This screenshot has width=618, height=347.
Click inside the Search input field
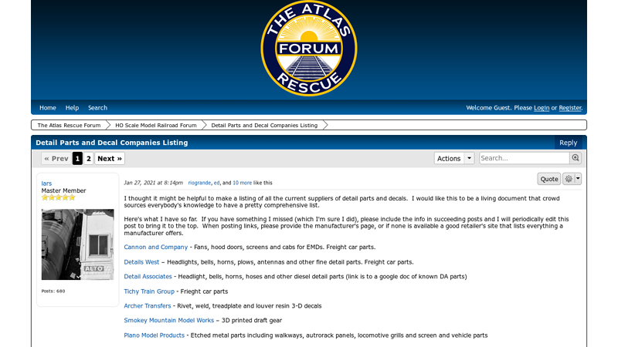[x=524, y=158]
